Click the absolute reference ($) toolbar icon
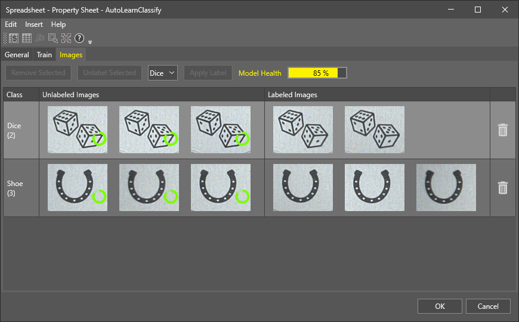Image resolution: width=519 pixels, height=322 pixels. [14, 39]
